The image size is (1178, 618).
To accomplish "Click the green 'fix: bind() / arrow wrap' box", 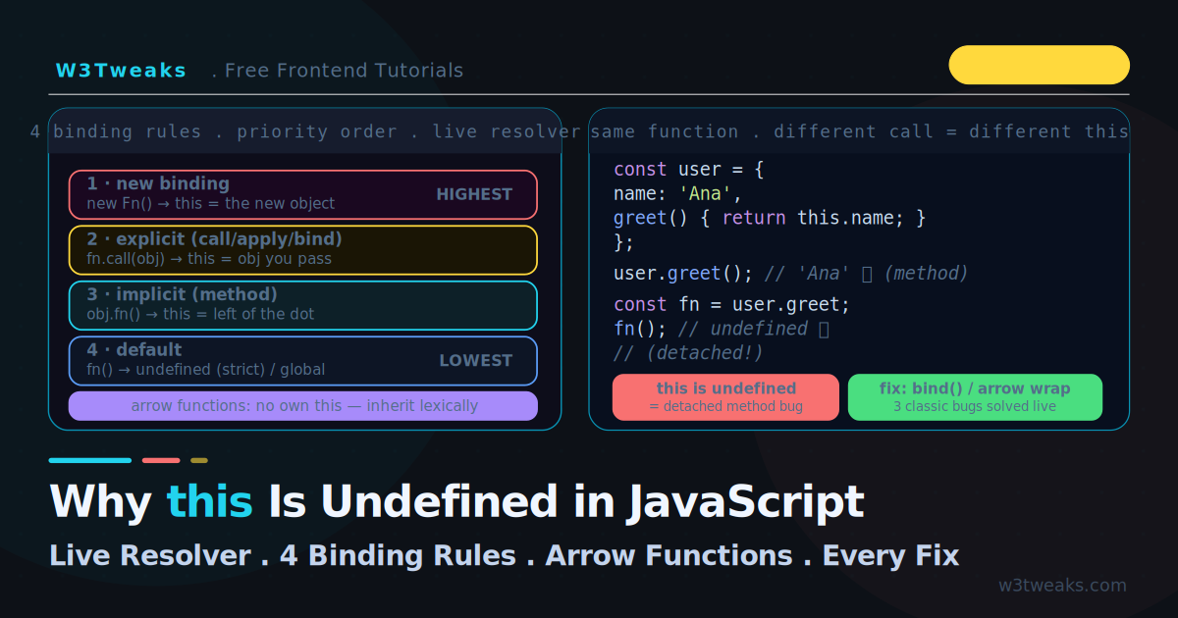I will coord(975,397).
